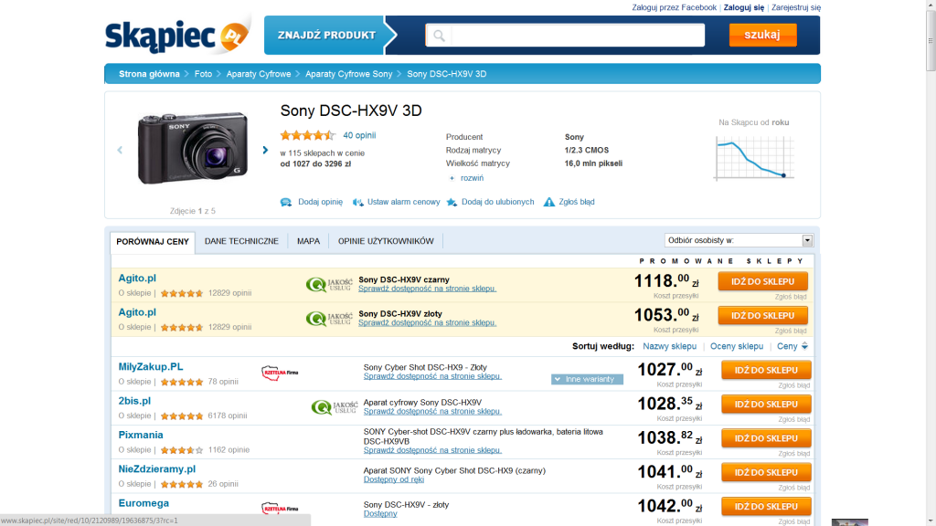Click the Znajdź produkt label
The height and width of the screenshot is (526, 936).
tap(326, 36)
